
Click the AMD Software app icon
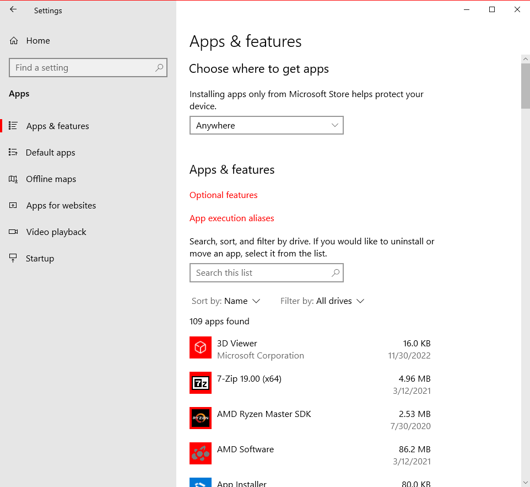(201, 453)
